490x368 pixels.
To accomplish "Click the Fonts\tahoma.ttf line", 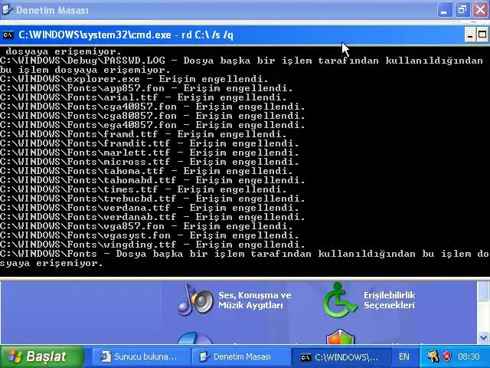I will point(146,171).
